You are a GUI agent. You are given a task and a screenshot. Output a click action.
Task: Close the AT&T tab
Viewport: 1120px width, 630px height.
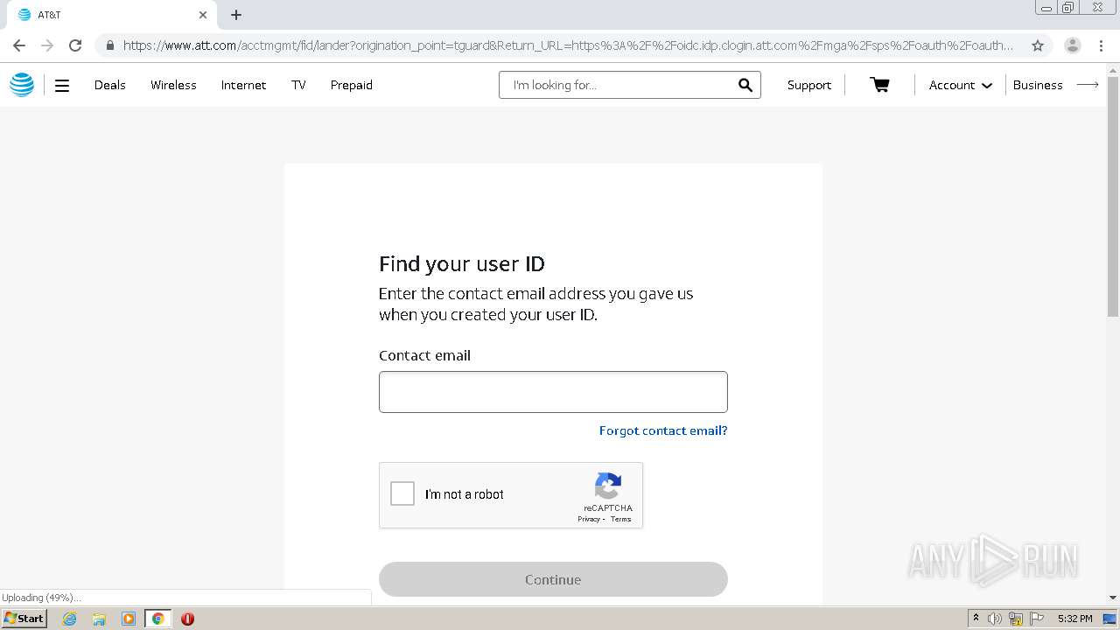203,15
